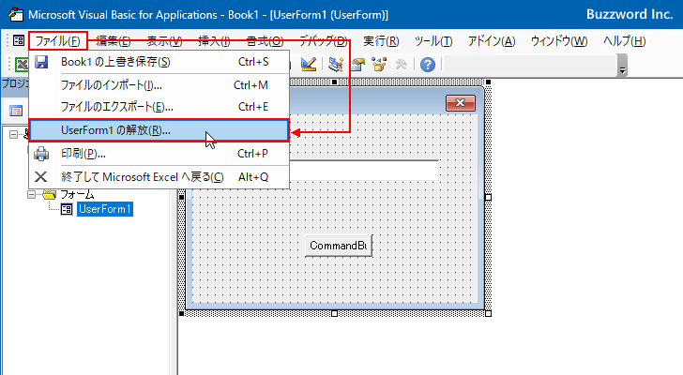Open the デバッグ(D) menu
The width and height of the screenshot is (683, 375).
tap(323, 41)
